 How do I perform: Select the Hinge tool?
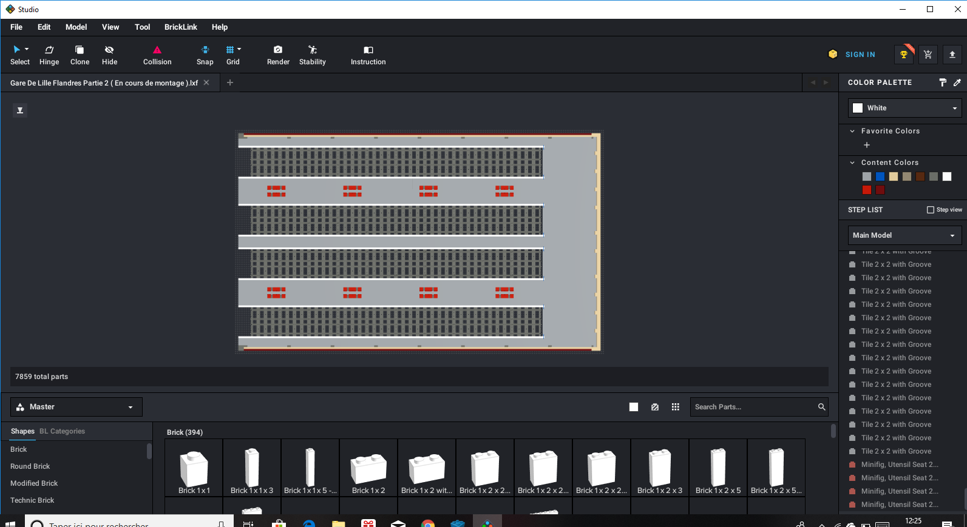pyautogui.click(x=49, y=55)
